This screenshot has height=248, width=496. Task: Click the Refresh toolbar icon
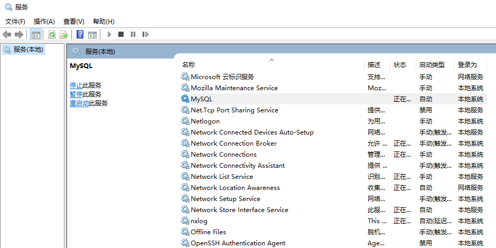pos(52,34)
